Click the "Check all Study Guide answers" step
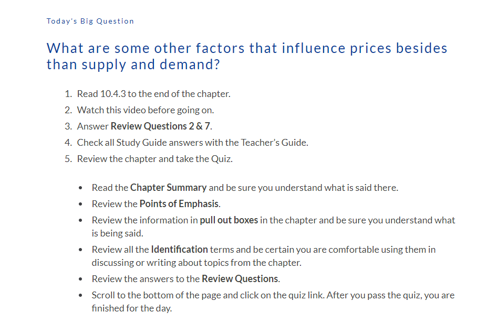This screenshot has height=323, width=487. pos(193,143)
